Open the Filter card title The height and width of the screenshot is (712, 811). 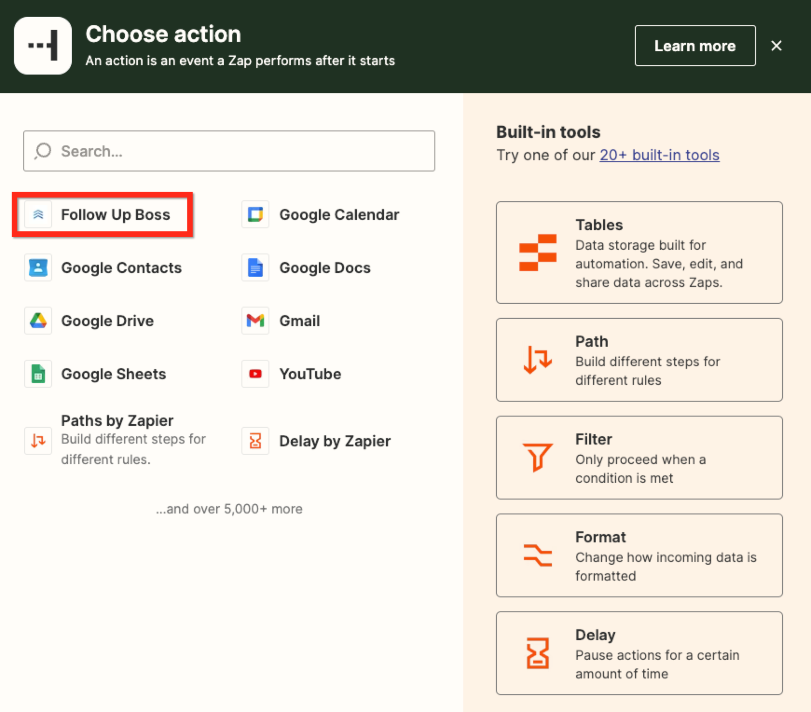click(x=593, y=439)
